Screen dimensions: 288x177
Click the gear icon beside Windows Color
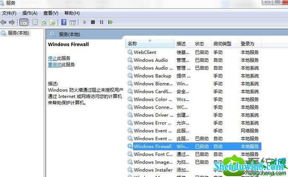[x=130, y=99]
